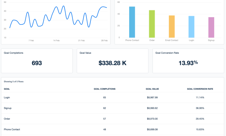The width and height of the screenshot is (226, 136).
Task: Click the light blue Login bar
Action: 192,27
